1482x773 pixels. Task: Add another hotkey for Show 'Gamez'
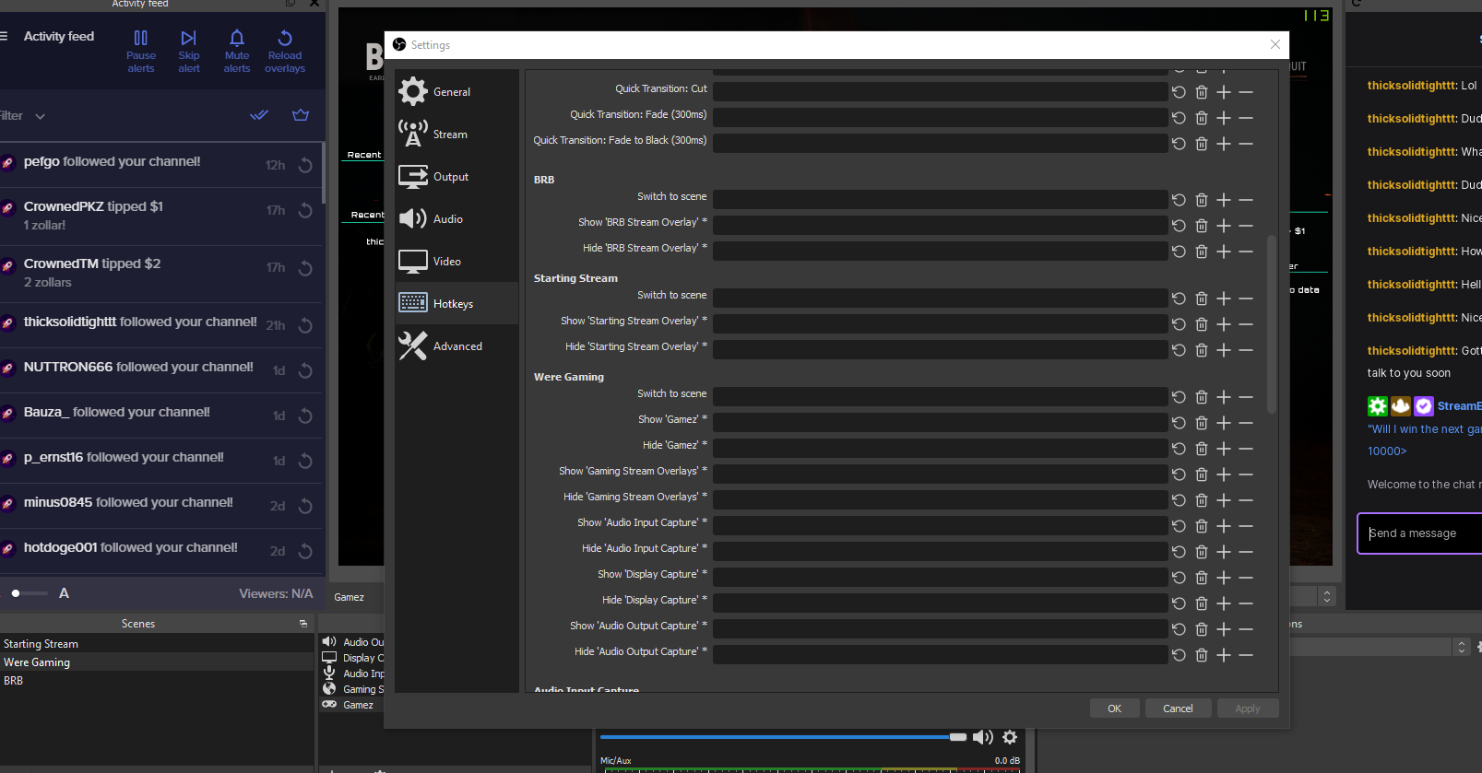pos(1224,423)
